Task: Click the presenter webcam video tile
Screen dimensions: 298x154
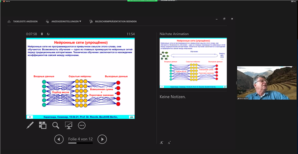Action: [x=267, y=83]
